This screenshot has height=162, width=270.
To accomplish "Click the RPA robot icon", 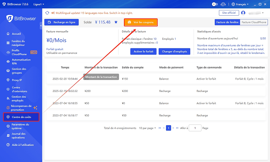I will click(8, 61).
